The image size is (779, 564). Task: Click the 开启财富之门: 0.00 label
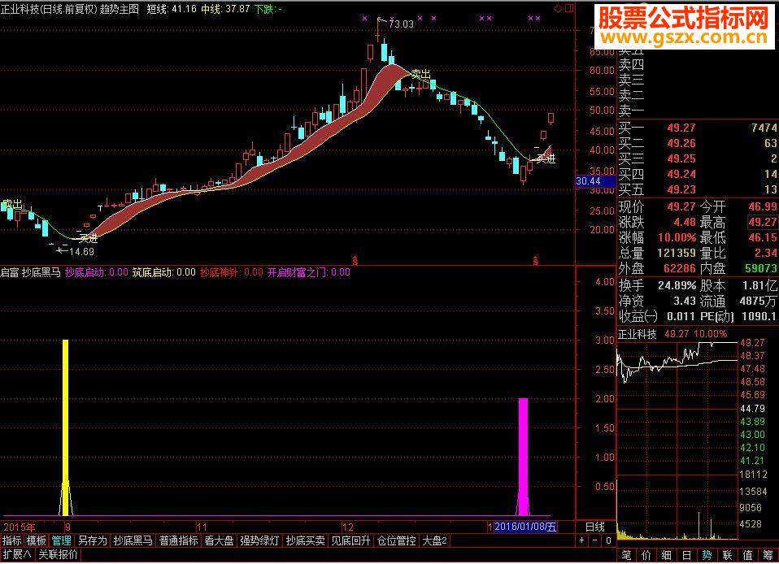click(x=308, y=272)
